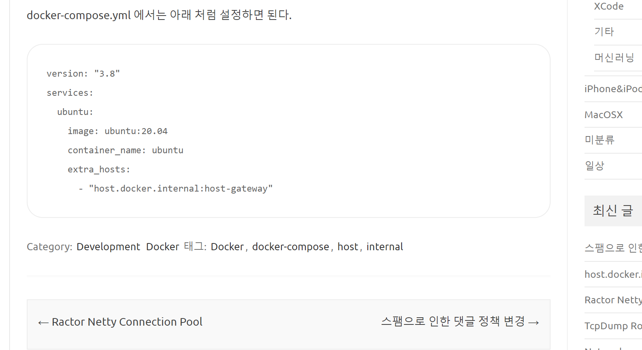The width and height of the screenshot is (642, 350).
Task: Open the 머신러닝 sidebar category
Action: point(614,58)
